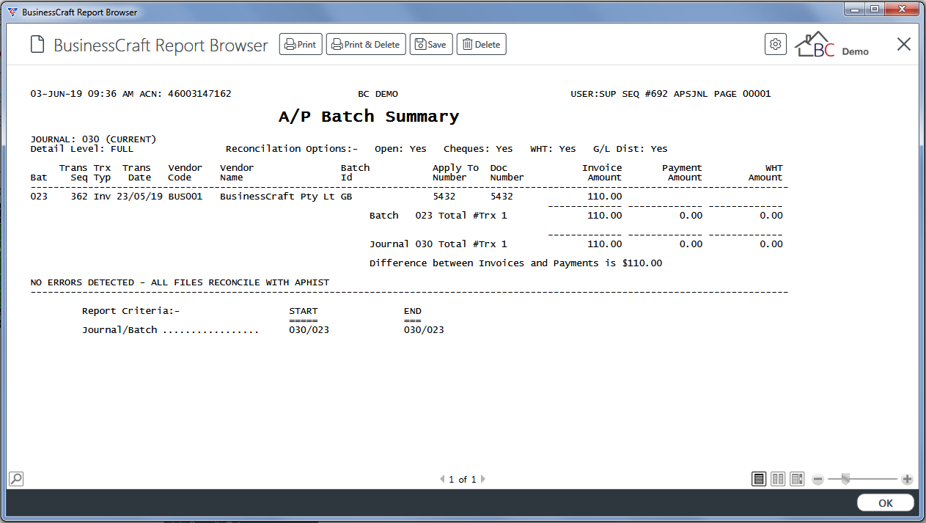Screen dimensions: 926x523
Task: Go to next page arrow
Action: coord(482,479)
